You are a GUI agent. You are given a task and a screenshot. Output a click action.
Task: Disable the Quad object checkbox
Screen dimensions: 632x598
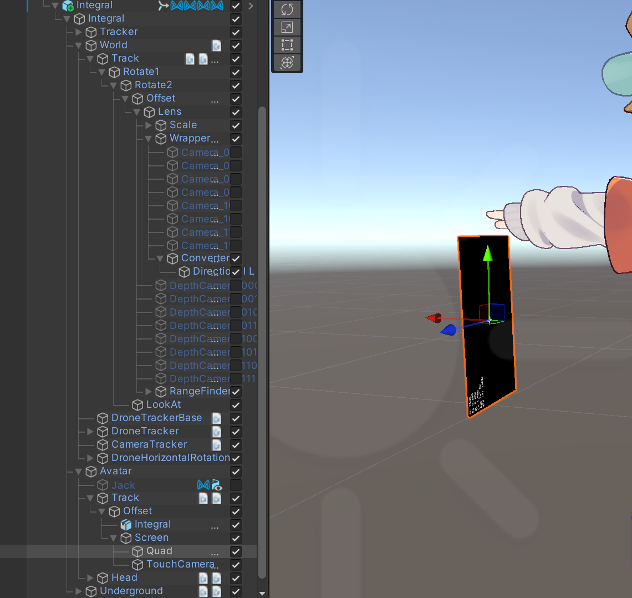(236, 551)
